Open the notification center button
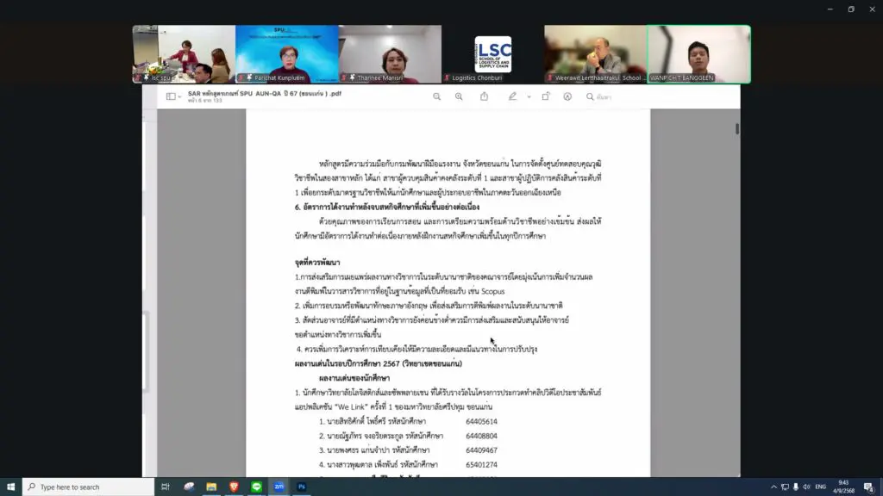Image resolution: width=883 pixels, height=496 pixels. [868, 487]
